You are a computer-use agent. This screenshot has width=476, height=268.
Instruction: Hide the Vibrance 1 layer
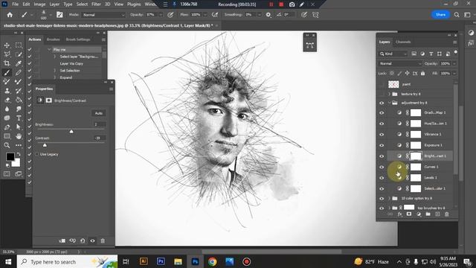(382, 134)
